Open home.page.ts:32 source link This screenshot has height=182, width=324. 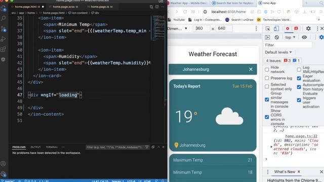pos(301,136)
